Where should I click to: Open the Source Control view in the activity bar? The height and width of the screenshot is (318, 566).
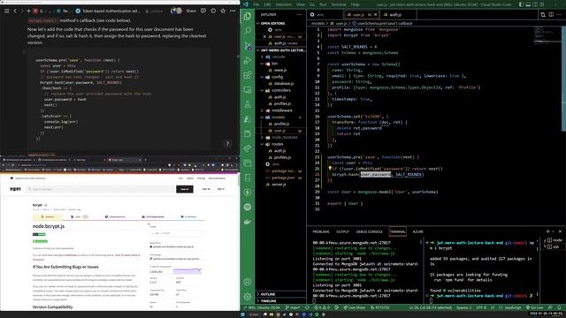(x=248, y=46)
